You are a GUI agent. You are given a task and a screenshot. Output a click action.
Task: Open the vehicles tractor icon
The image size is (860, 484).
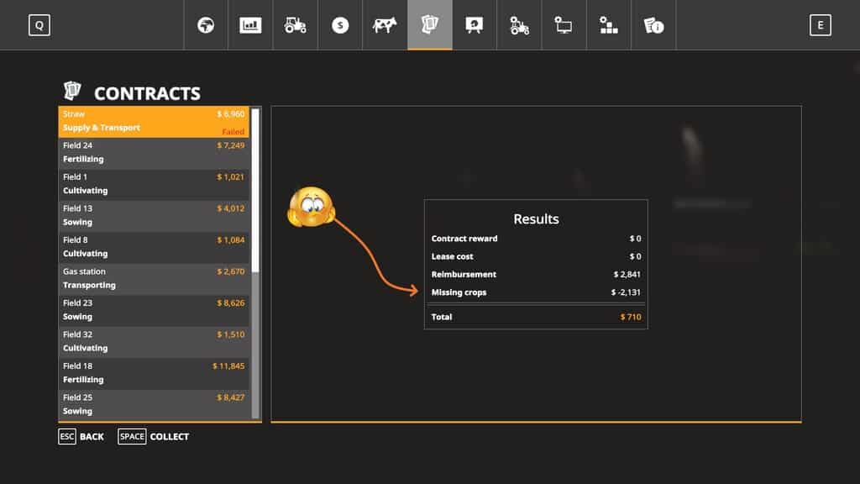[x=296, y=25]
